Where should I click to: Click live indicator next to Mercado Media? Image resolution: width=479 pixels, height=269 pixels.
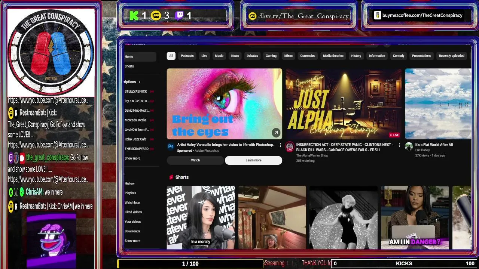click(x=152, y=120)
